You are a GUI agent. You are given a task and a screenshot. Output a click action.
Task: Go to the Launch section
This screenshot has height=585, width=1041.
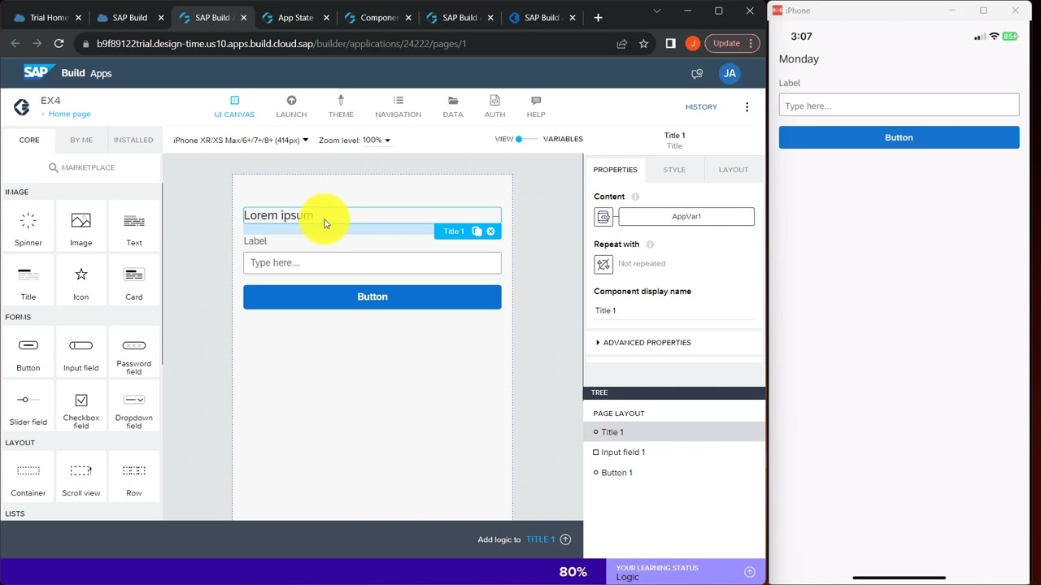click(x=291, y=106)
